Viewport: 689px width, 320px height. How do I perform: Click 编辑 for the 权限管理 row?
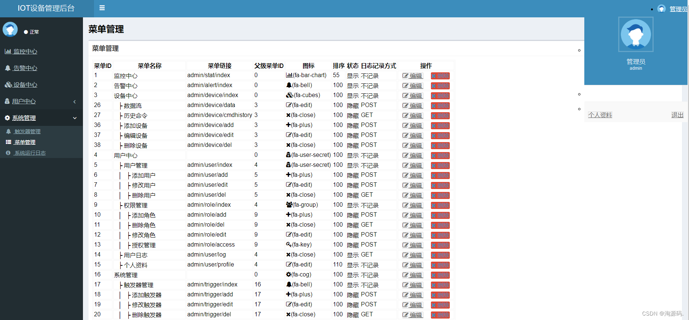click(x=413, y=205)
